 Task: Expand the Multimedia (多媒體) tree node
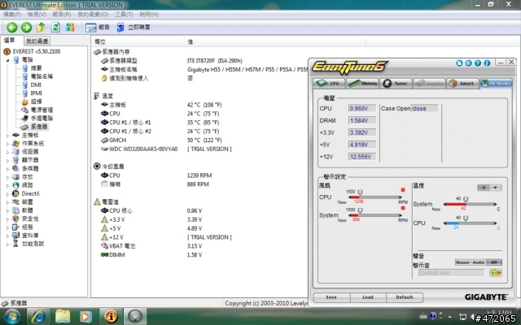tap(7, 168)
